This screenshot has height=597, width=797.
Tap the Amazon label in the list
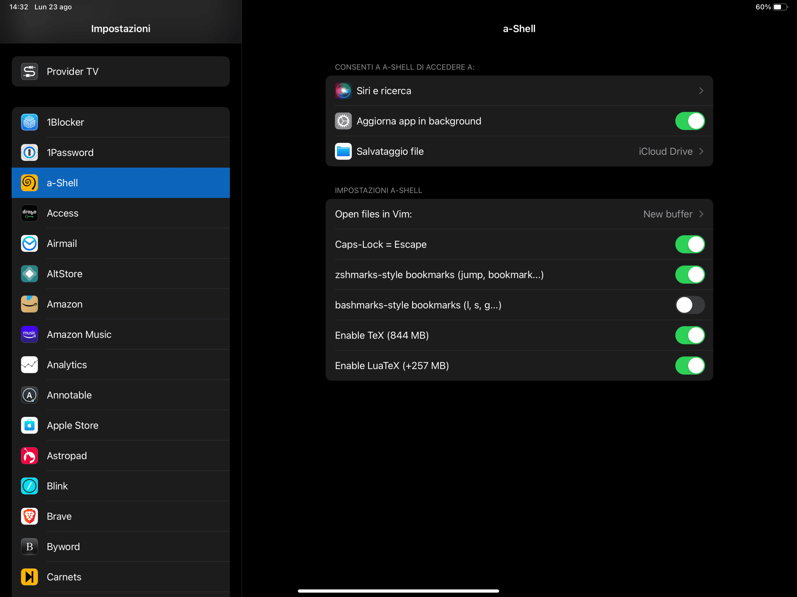pyautogui.click(x=64, y=304)
